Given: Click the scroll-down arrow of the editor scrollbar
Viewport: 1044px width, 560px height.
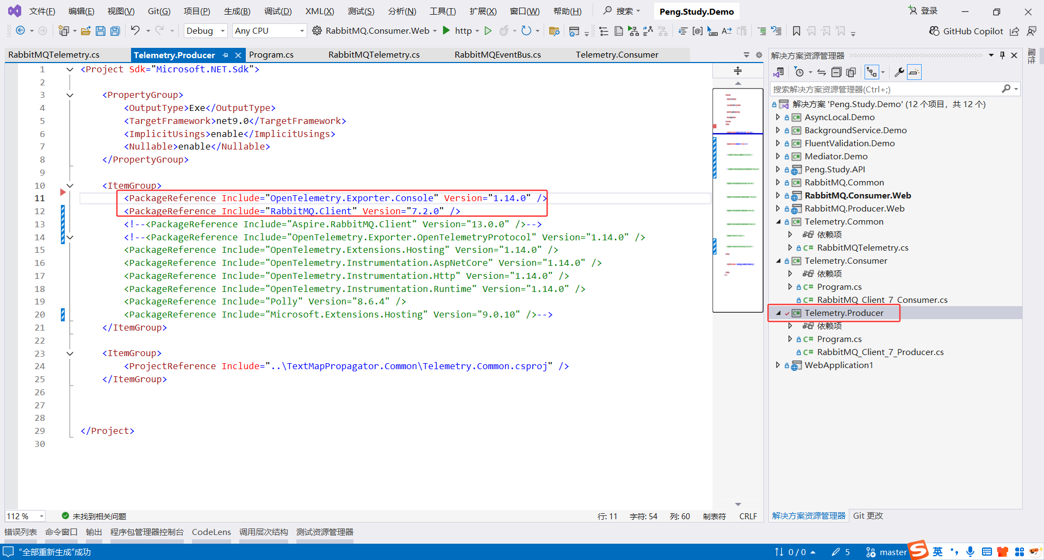Looking at the screenshot, I should [x=738, y=504].
